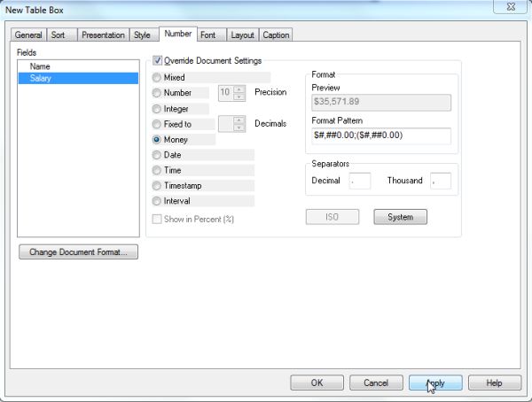
Task: Choose the Money format option
Action: point(156,140)
